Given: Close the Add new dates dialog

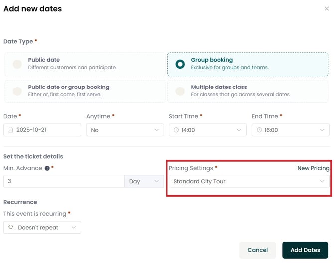Looking at the screenshot, I should click(x=327, y=9).
